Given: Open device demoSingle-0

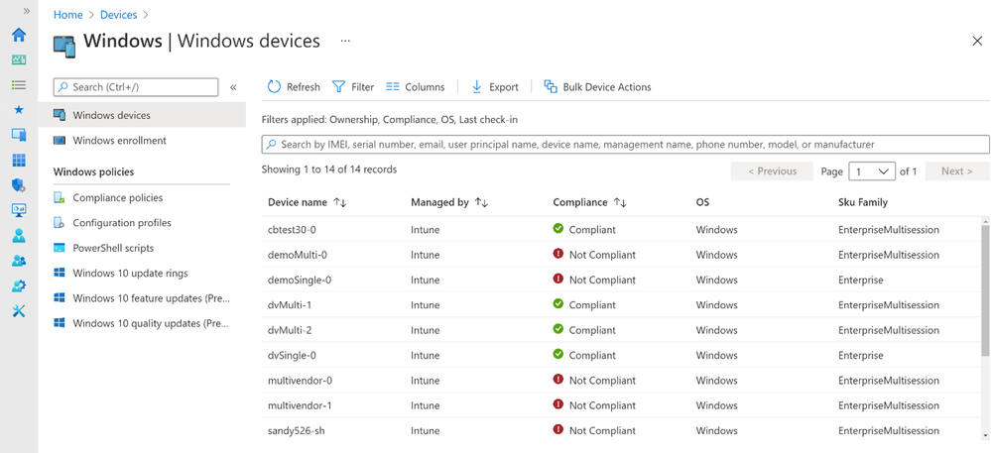Looking at the screenshot, I should (x=300, y=280).
